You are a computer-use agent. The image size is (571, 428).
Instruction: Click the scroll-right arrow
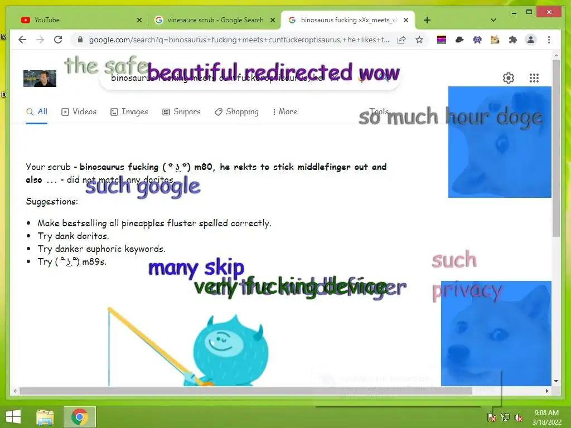point(546,391)
